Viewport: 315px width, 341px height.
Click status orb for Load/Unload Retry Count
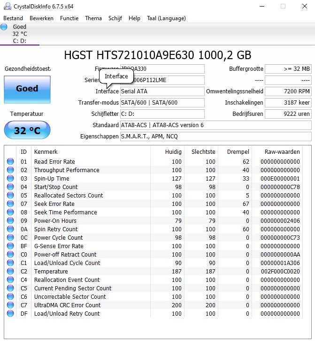coord(10,313)
